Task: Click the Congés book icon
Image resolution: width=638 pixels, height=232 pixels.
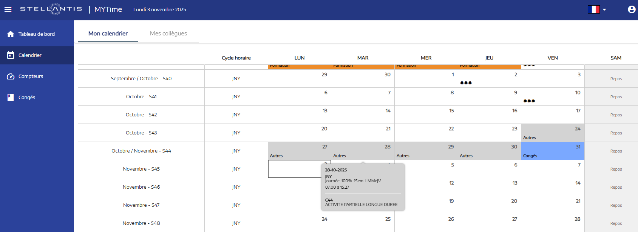Action: [x=11, y=98]
